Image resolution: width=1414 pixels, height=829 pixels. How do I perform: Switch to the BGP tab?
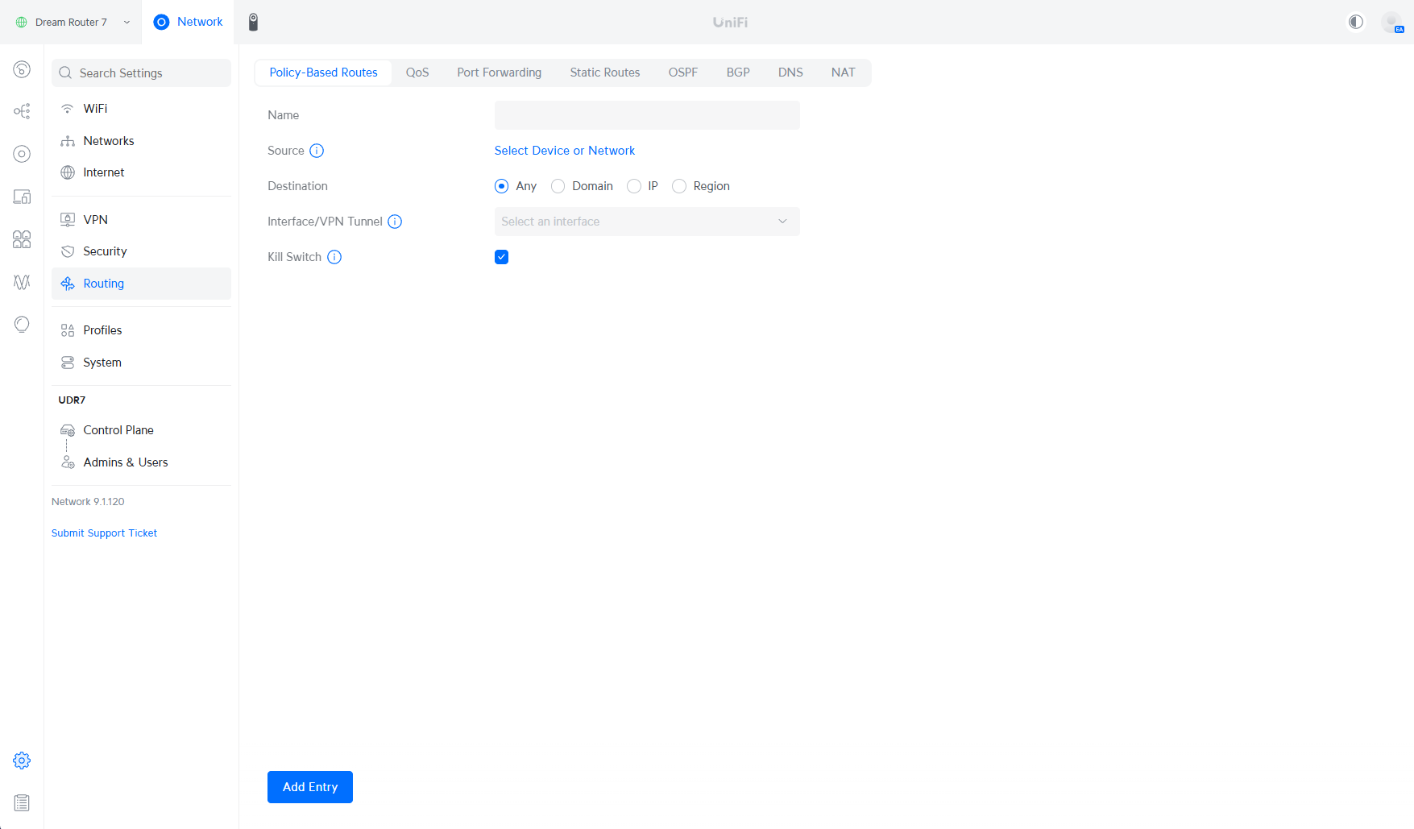[738, 73]
